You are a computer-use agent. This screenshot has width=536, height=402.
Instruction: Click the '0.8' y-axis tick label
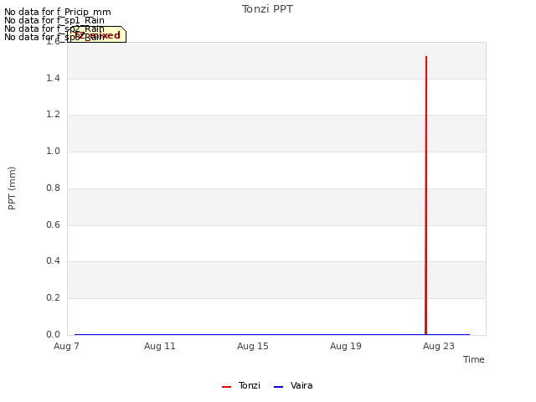click(53, 188)
